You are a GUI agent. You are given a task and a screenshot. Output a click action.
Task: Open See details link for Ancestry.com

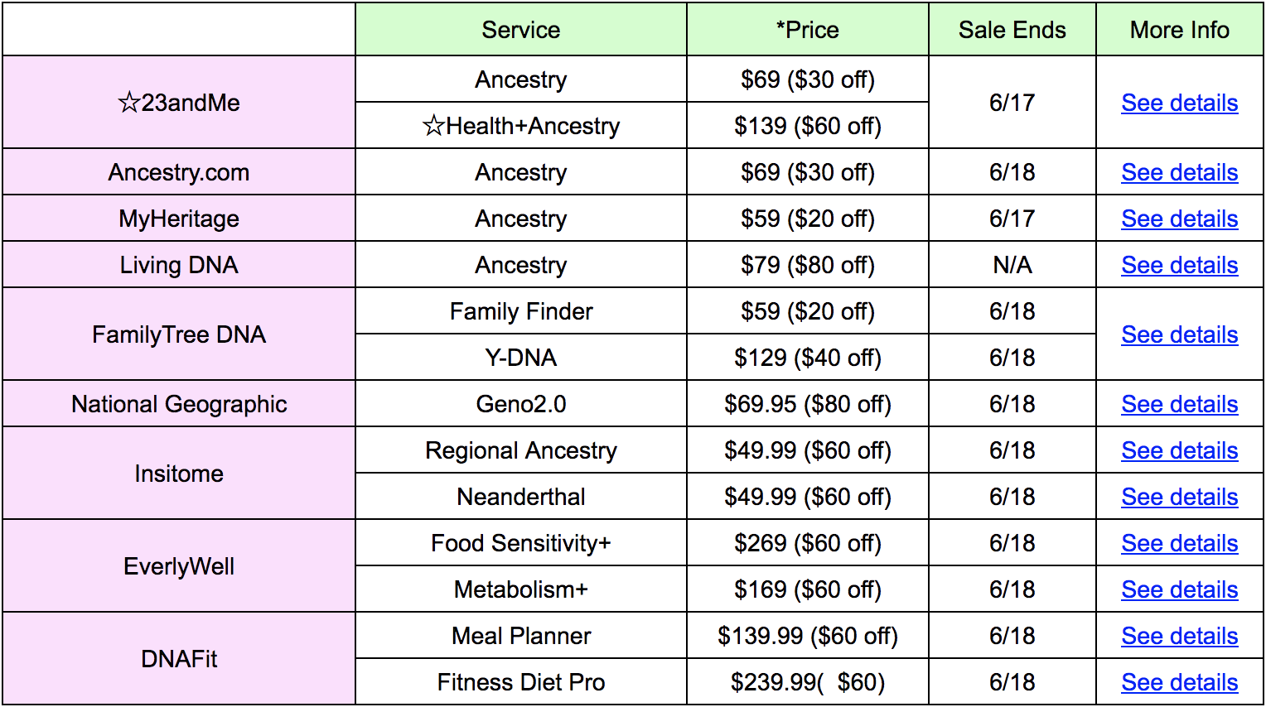point(1179,172)
